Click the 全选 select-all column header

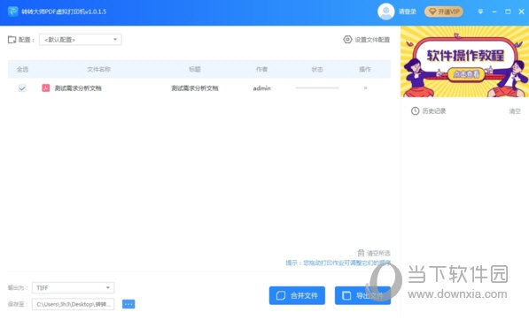[x=22, y=69]
